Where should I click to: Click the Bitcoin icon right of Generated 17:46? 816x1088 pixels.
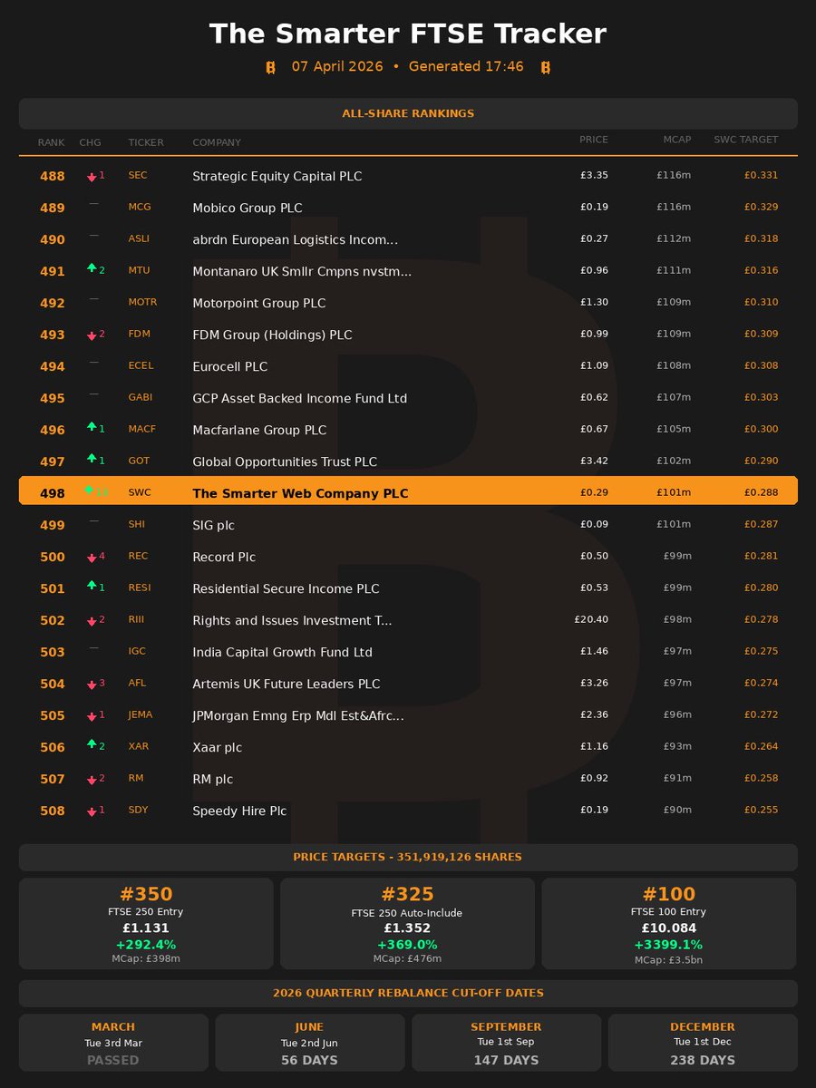[x=545, y=67]
